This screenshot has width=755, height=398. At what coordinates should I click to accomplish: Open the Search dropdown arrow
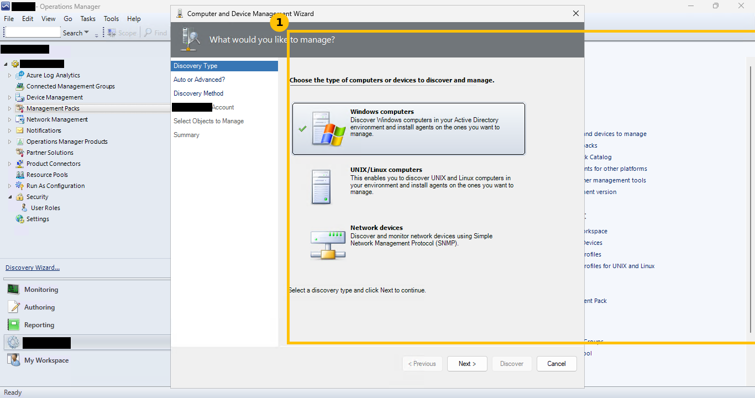pos(86,33)
